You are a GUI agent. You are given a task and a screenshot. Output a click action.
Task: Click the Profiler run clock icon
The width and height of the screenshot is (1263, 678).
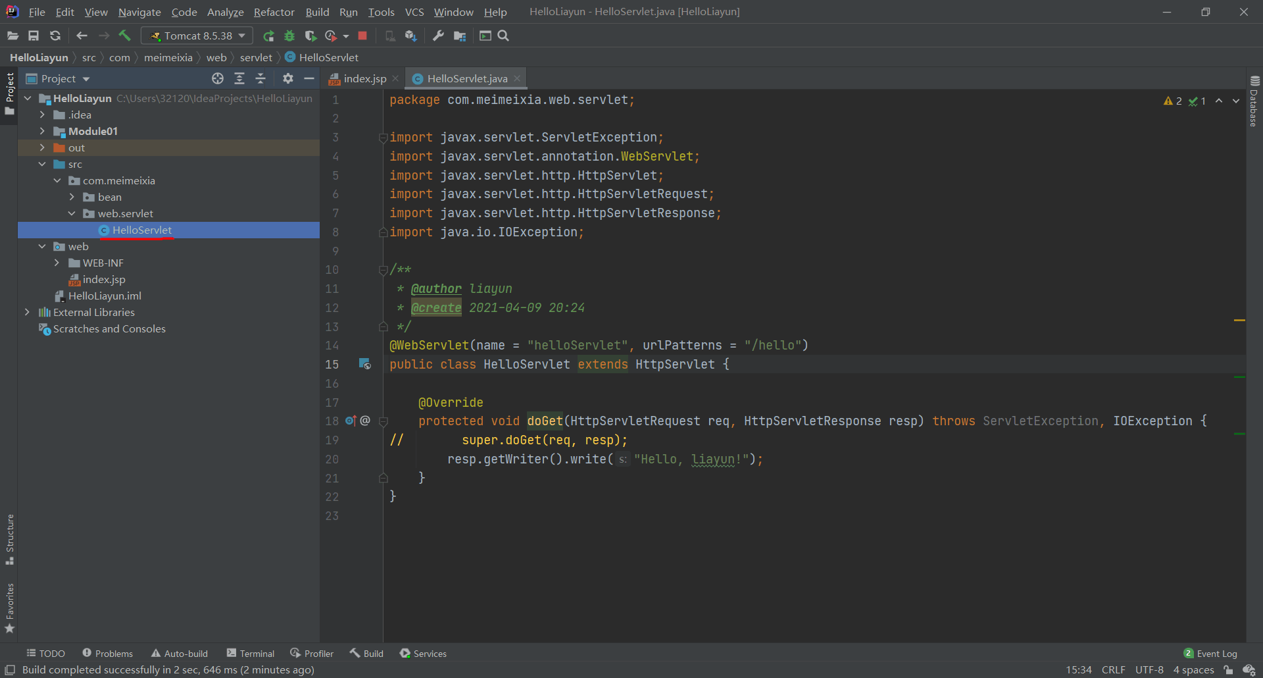coord(332,36)
